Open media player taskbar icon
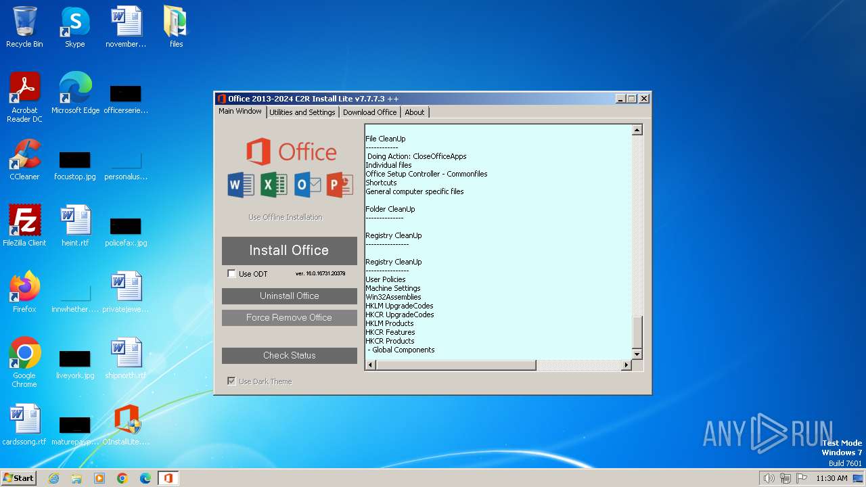This screenshot has width=866, height=487. tap(99, 478)
